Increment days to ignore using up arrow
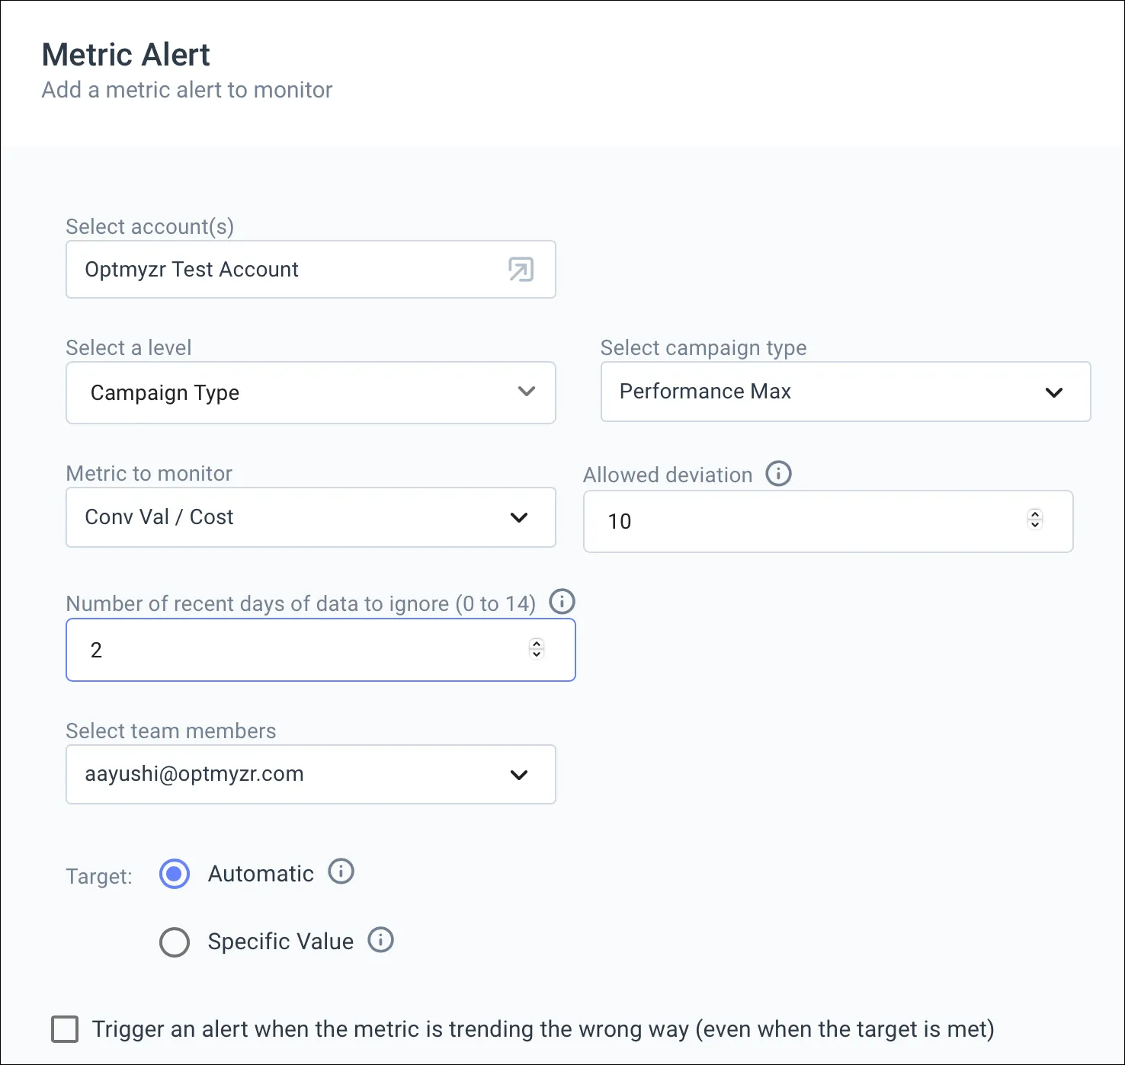 click(537, 644)
